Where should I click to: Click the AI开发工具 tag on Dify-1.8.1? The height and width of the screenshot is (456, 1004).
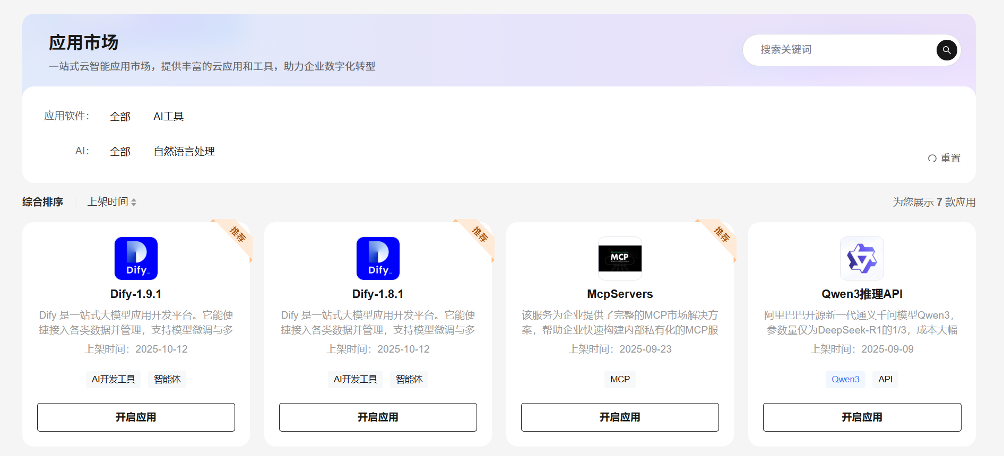[356, 380]
